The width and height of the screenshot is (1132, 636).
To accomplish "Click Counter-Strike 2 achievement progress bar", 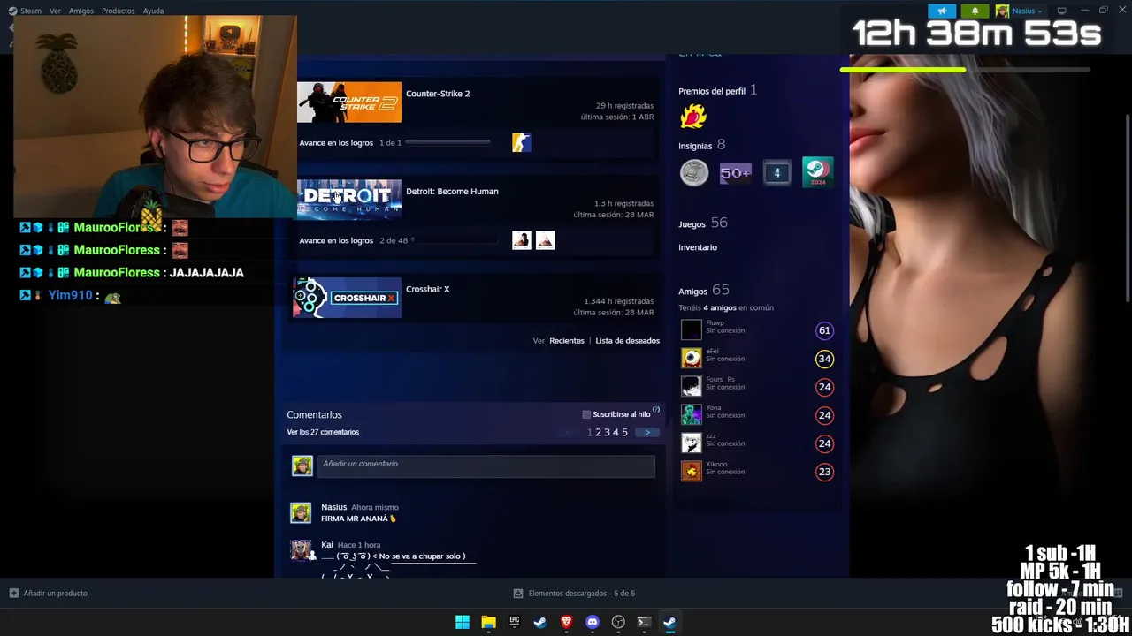I will coord(447,142).
